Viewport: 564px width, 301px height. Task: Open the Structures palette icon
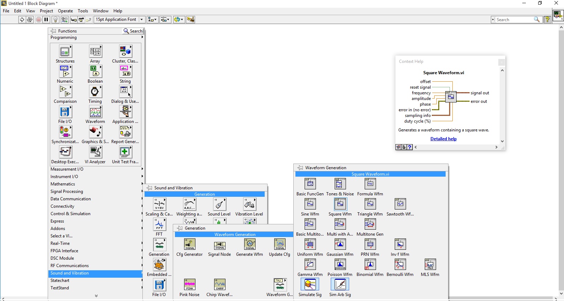coord(65,52)
